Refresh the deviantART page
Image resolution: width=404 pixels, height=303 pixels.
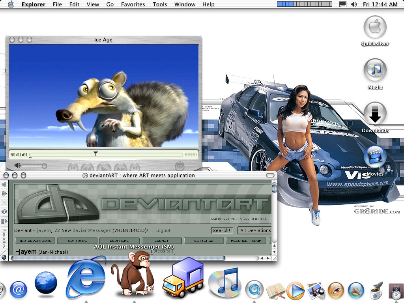[x=4, y=211]
